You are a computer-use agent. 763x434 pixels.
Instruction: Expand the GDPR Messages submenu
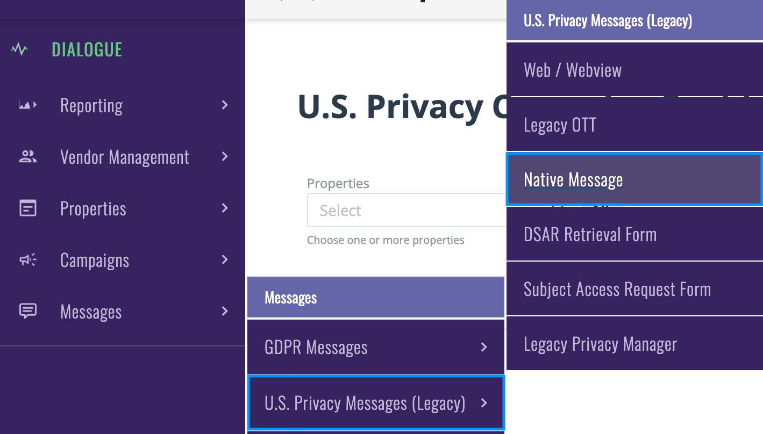[375, 346]
